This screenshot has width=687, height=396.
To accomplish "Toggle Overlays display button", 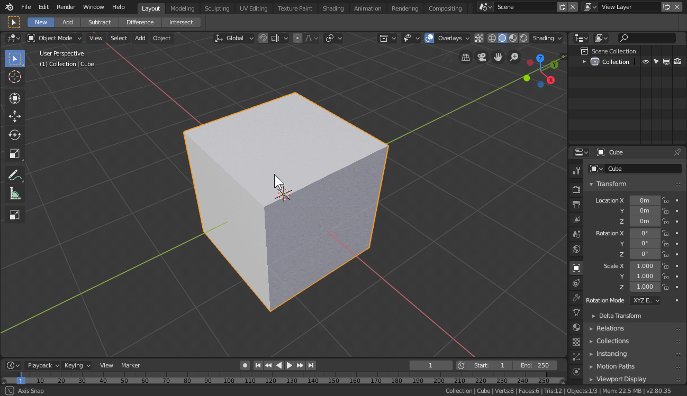I will click(429, 38).
